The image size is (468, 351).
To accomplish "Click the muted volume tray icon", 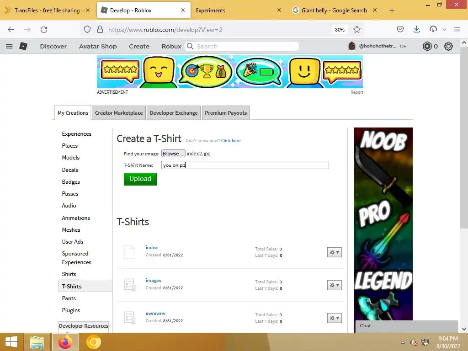I will coord(414,342).
